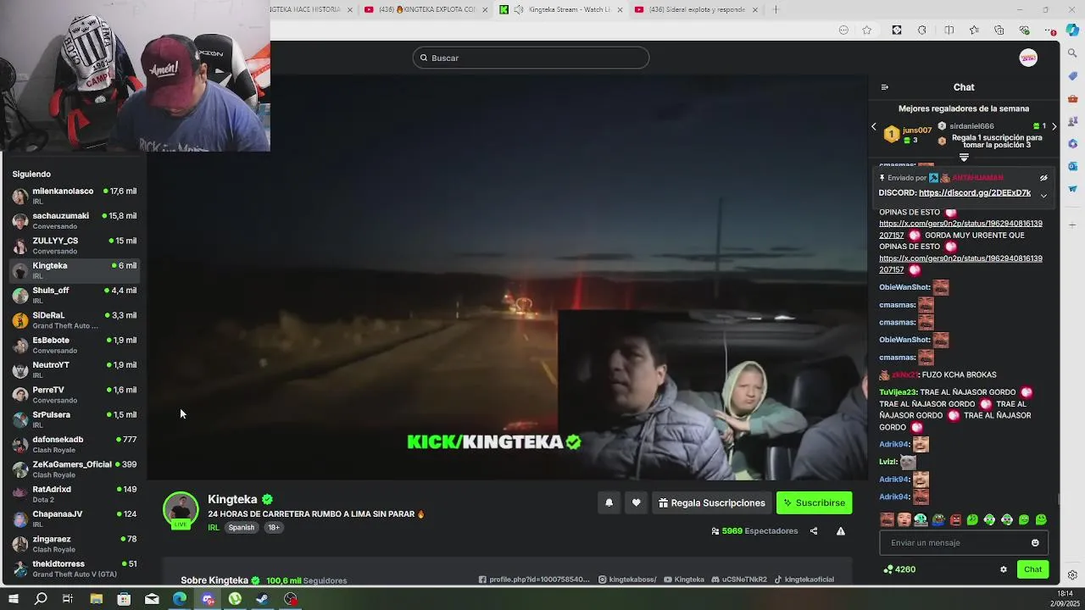The image size is (1085, 610).
Task: Toggle notification bell for Kingteka
Action: (609, 503)
